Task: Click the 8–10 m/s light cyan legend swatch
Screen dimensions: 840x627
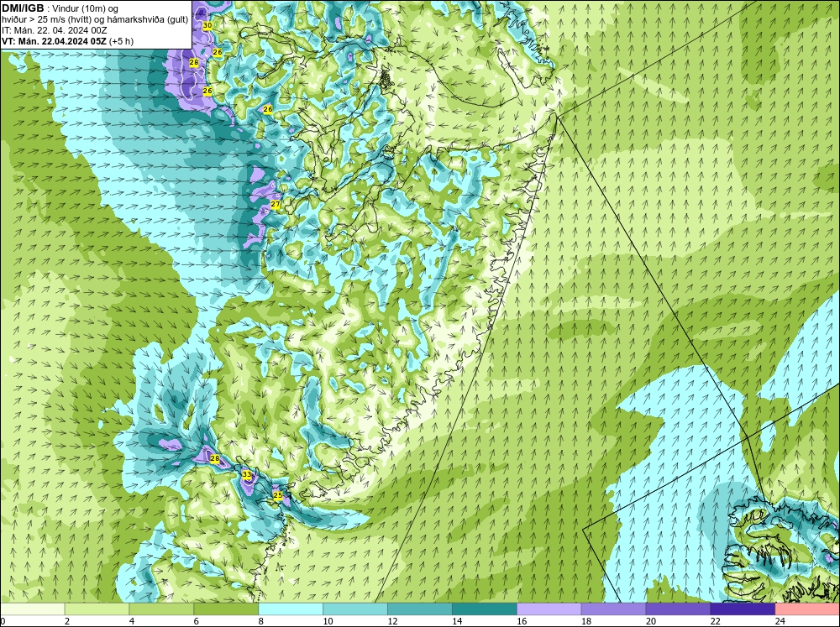Action: click(291, 609)
